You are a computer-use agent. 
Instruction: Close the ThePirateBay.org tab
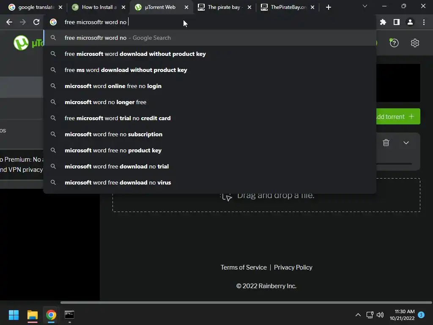click(x=312, y=7)
